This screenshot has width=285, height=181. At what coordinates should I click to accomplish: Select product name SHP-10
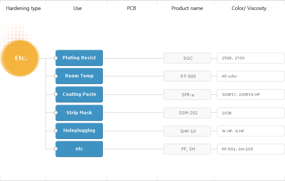(187, 131)
